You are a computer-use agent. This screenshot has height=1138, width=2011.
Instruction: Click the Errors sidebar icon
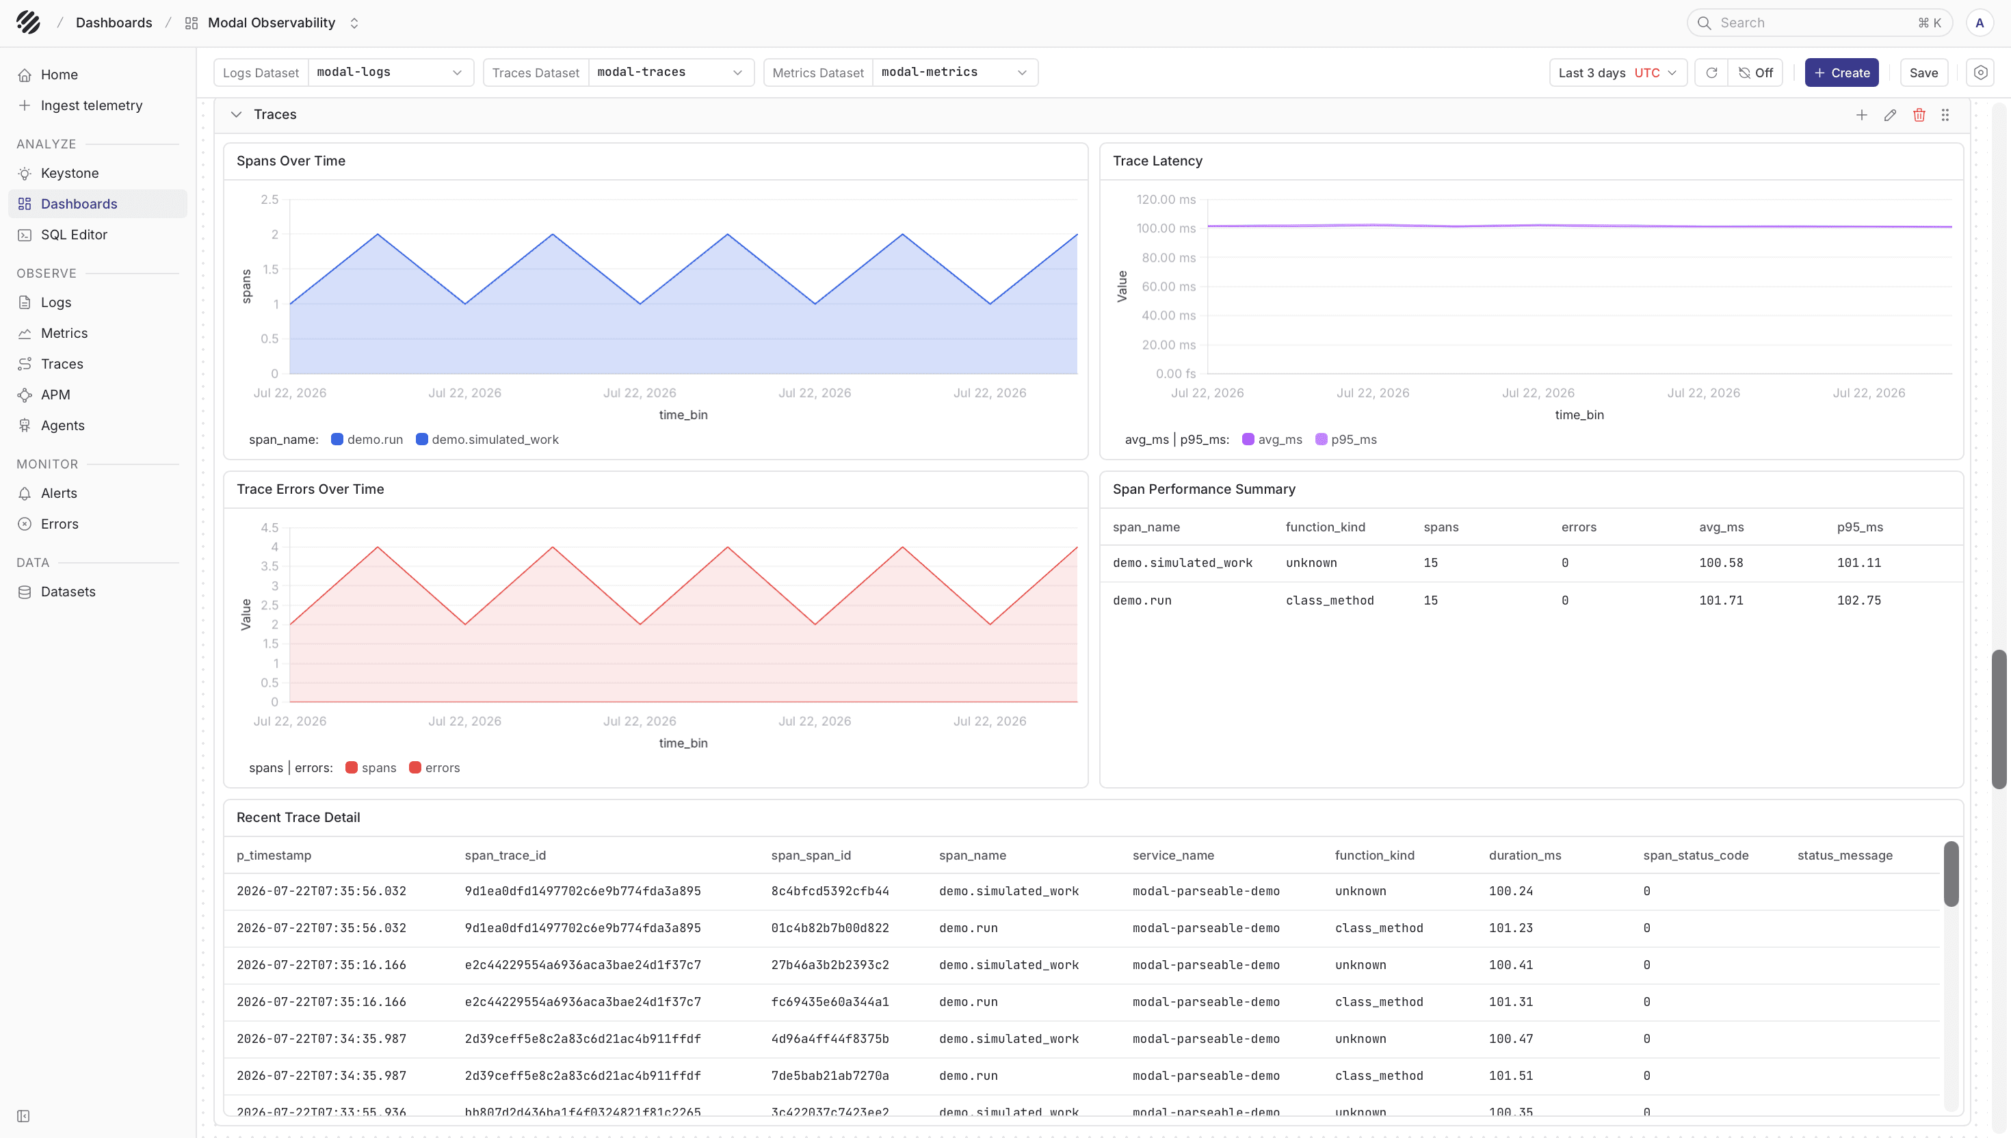coord(25,524)
